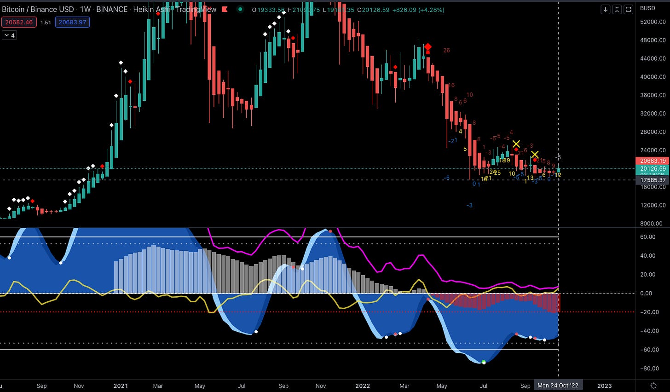Collapse the chart pane using the arrows icon
670x392 pixels.
(x=618, y=9)
